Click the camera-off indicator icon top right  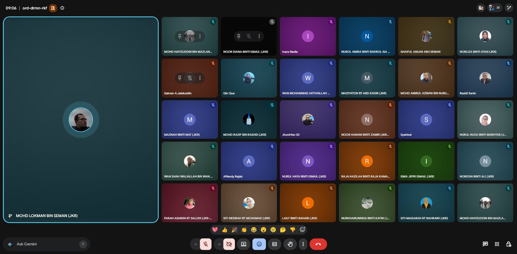[481, 8]
